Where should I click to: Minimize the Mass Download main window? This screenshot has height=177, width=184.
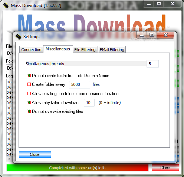tap(149, 4)
